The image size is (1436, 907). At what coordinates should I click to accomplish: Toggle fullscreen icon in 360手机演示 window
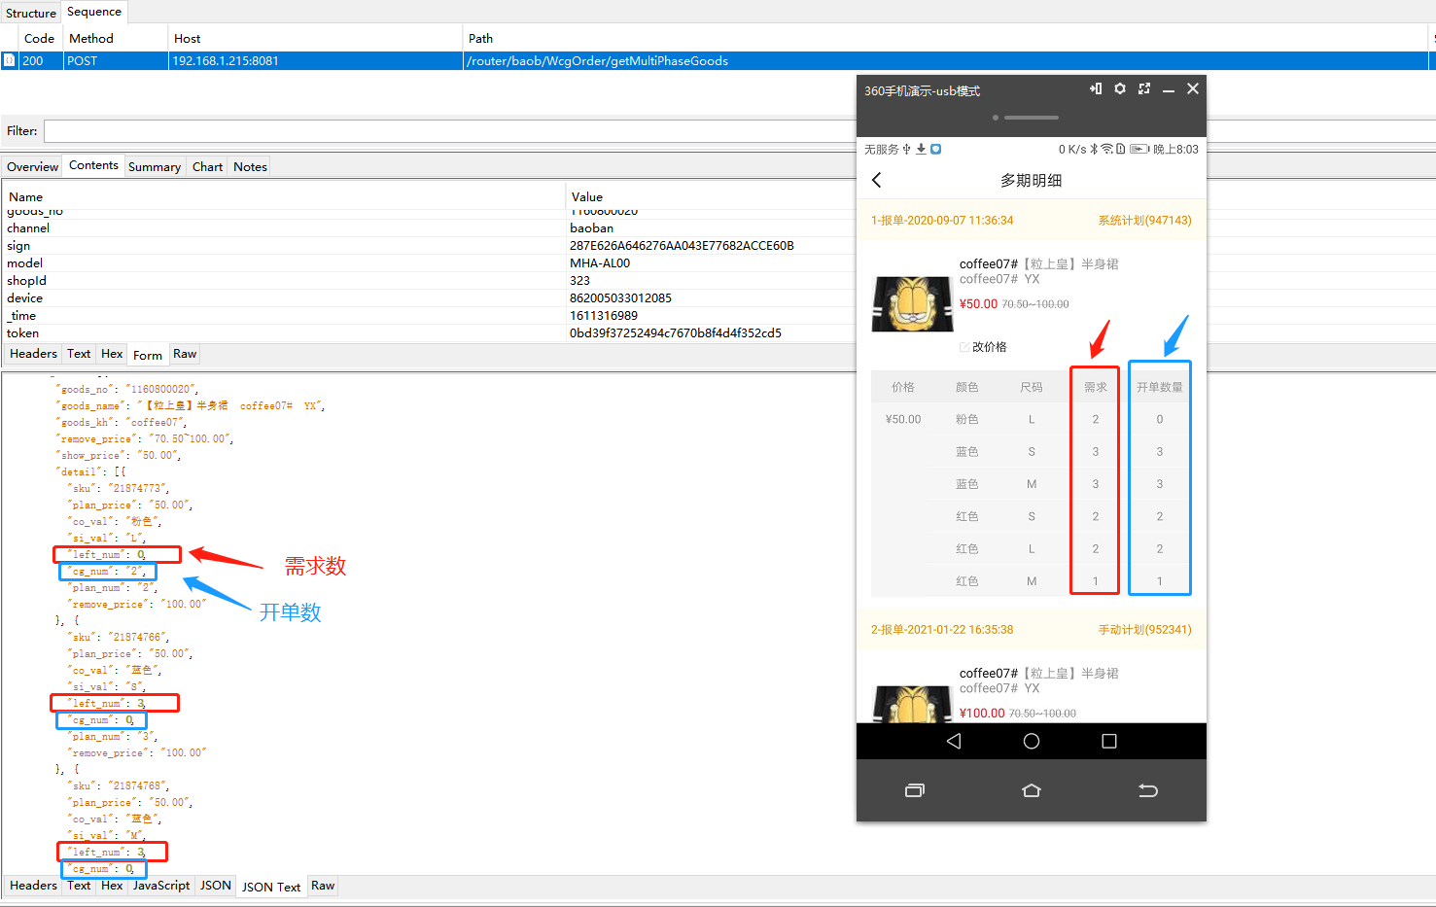(x=1144, y=88)
